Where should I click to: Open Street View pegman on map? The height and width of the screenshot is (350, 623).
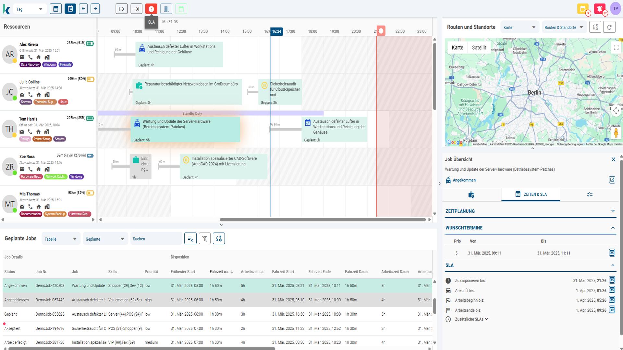(x=616, y=133)
